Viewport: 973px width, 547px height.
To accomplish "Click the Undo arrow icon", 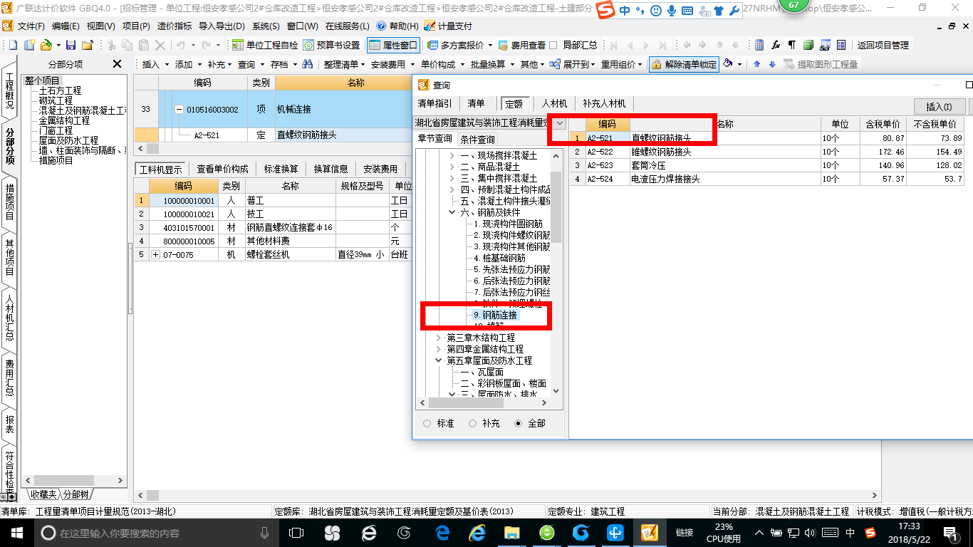I will point(181,45).
